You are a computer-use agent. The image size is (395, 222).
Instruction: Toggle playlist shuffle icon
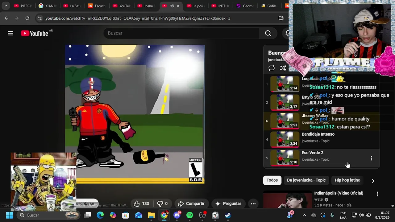pyautogui.click(x=283, y=68)
